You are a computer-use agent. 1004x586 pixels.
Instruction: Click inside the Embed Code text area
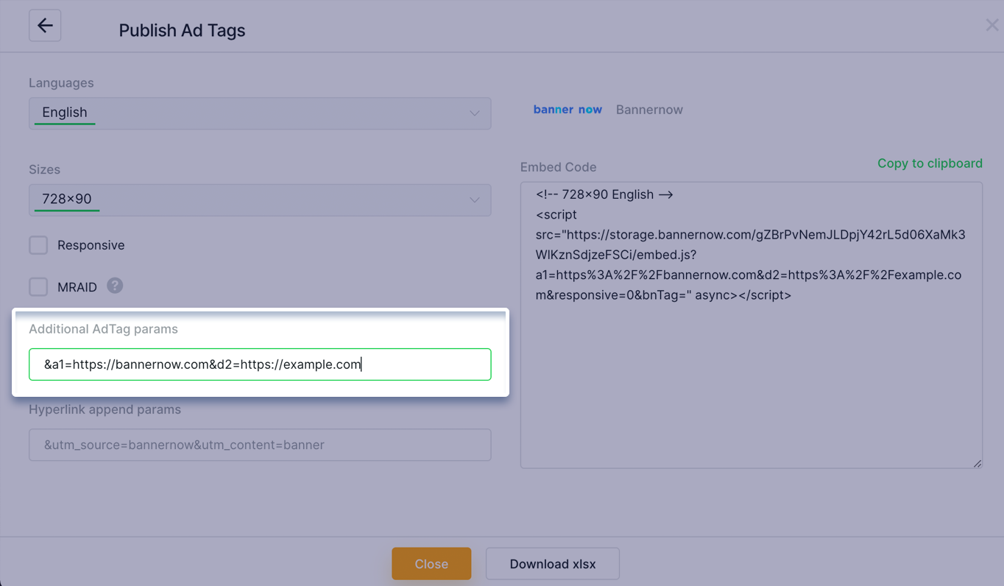752,325
